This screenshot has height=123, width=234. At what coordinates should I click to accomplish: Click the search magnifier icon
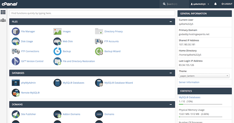[164, 4]
